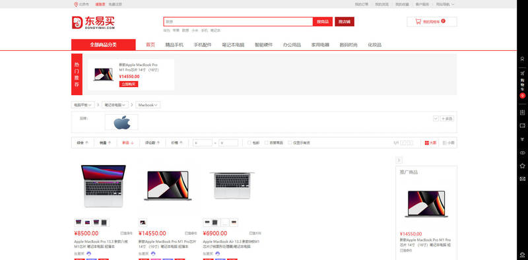Image resolution: width=528 pixels, height=260 pixels.
Task: Open the coupon ticket icon in right sidebar
Action: tap(522, 125)
